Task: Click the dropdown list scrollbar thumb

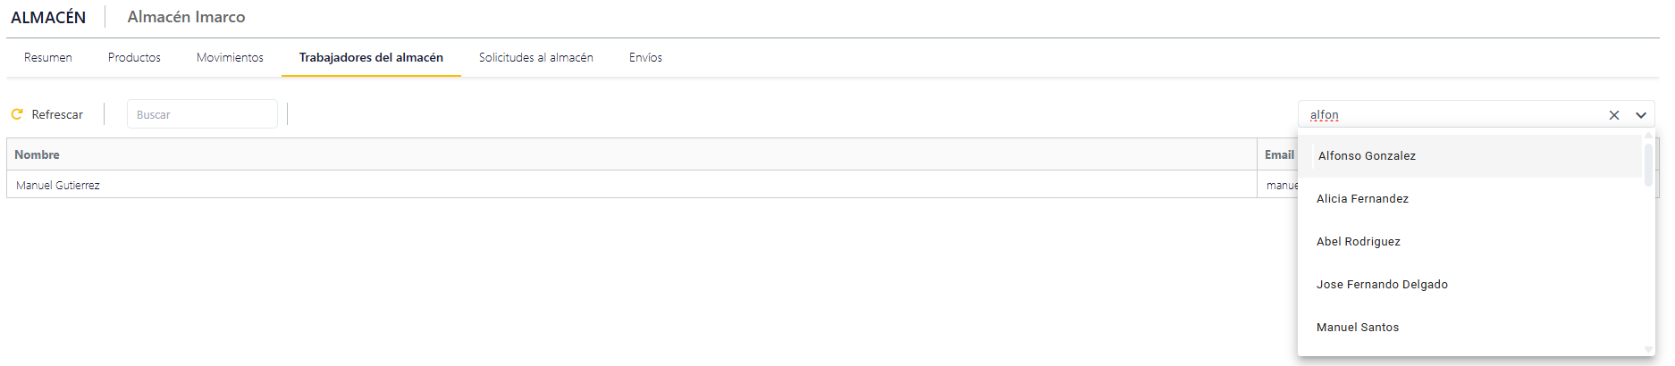Action: [1648, 162]
